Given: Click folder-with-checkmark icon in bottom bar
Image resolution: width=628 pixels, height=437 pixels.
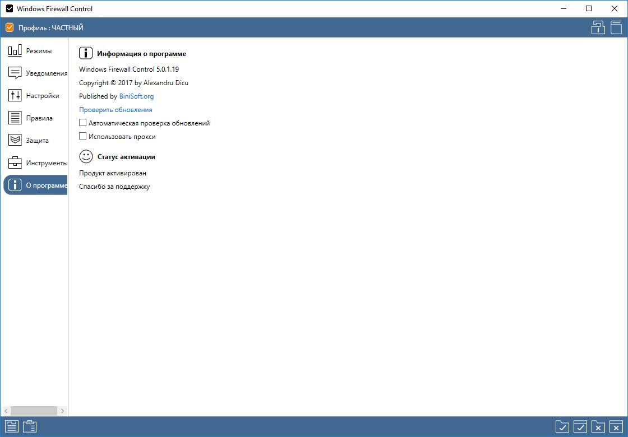Looking at the screenshot, I should 562,426.
